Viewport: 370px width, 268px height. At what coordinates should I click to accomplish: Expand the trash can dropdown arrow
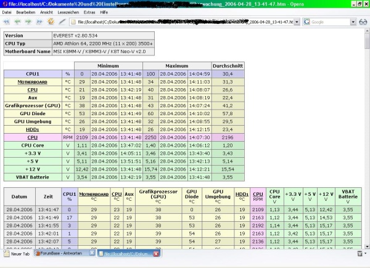point(366,253)
